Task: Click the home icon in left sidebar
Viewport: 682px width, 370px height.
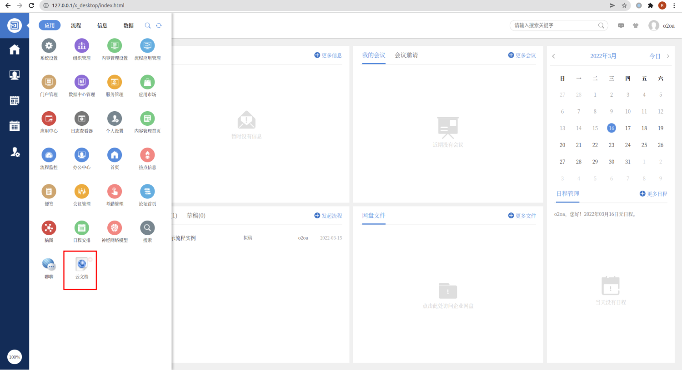Action: 15,49
